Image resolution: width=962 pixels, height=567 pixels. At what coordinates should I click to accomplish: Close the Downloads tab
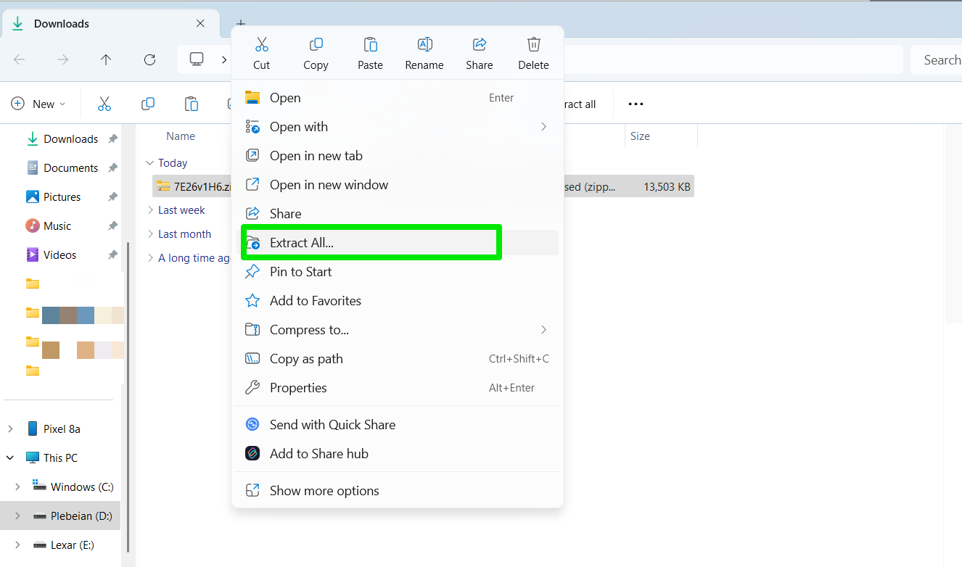[200, 23]
